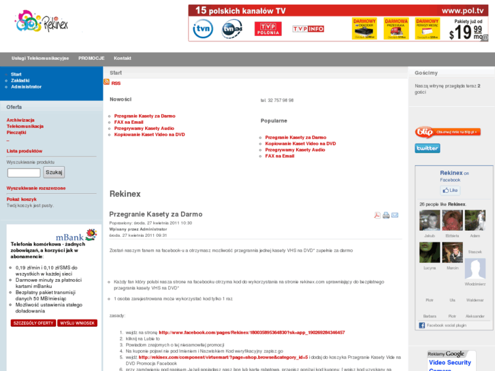
Task: Click SZCZEGÓŁY OFERTY button
Action: point(33,323)
